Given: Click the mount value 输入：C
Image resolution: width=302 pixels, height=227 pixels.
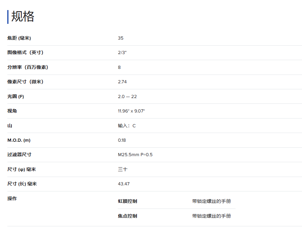Looking at the screenshot, I should (x=127, y=126).
